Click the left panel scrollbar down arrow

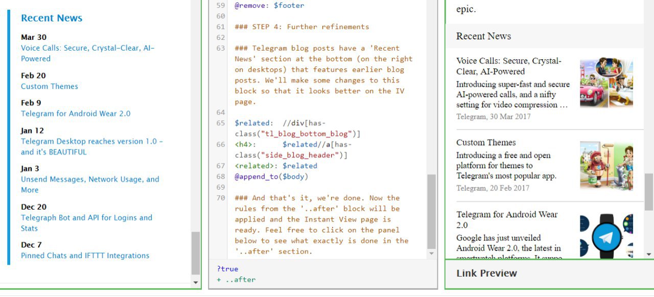[x=195, y=282]
